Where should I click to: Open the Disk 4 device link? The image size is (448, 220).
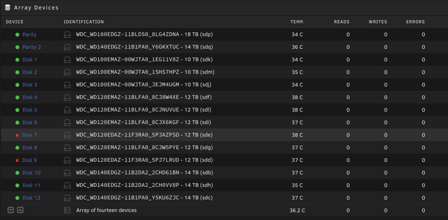(30, 97)
